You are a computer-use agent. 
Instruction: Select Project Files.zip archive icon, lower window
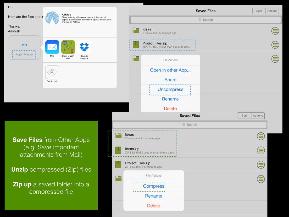point(118,164)
